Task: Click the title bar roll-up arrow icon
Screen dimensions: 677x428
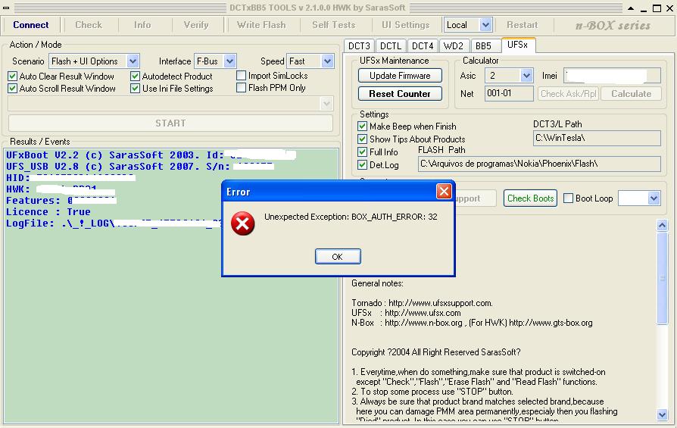Action: [x=631, y=8]
